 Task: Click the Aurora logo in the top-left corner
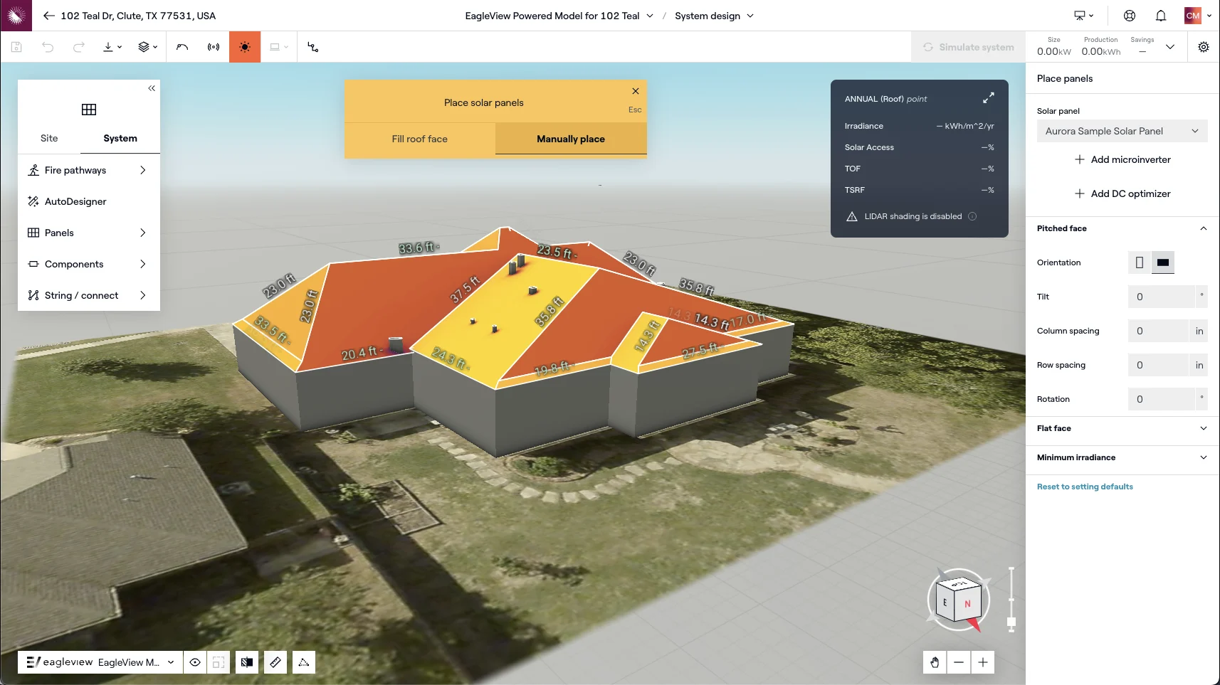pyautogui.click(x=16, y=16)
